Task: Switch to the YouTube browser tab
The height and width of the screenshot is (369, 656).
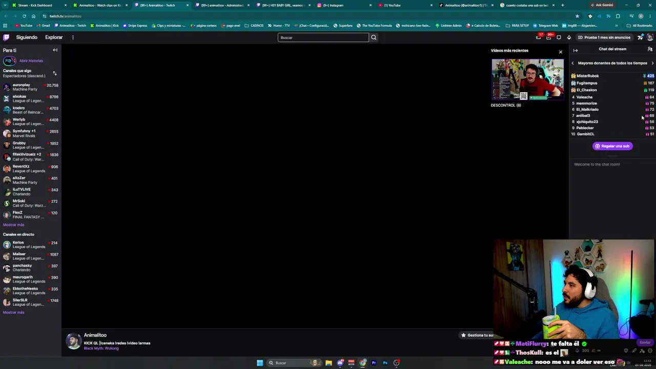Action: coord(405,5)
